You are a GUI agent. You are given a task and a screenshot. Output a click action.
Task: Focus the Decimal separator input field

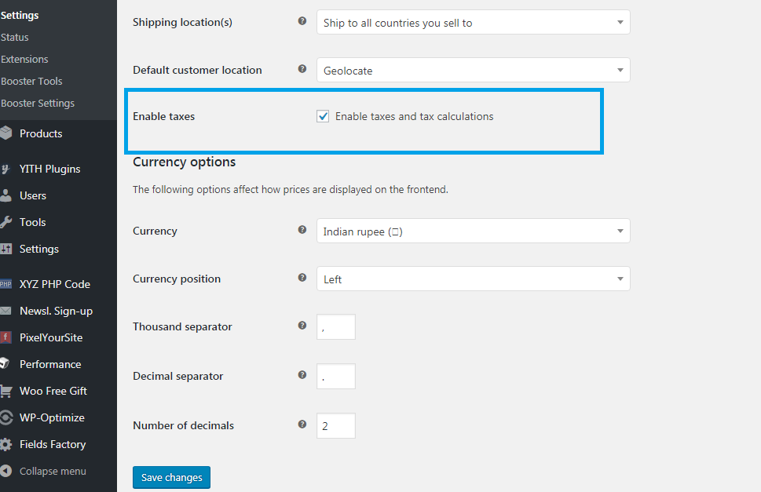pyautogui.click(x=336, y=376)
